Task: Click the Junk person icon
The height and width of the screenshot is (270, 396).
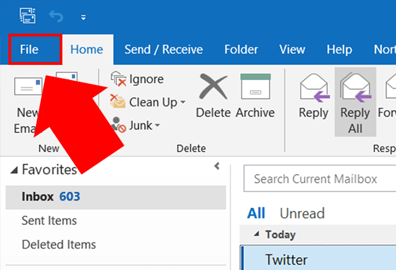Action: coord(118,124)
